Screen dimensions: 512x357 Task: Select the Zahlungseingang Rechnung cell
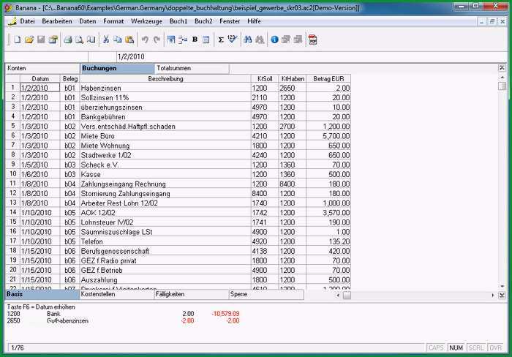click(165, 184)
